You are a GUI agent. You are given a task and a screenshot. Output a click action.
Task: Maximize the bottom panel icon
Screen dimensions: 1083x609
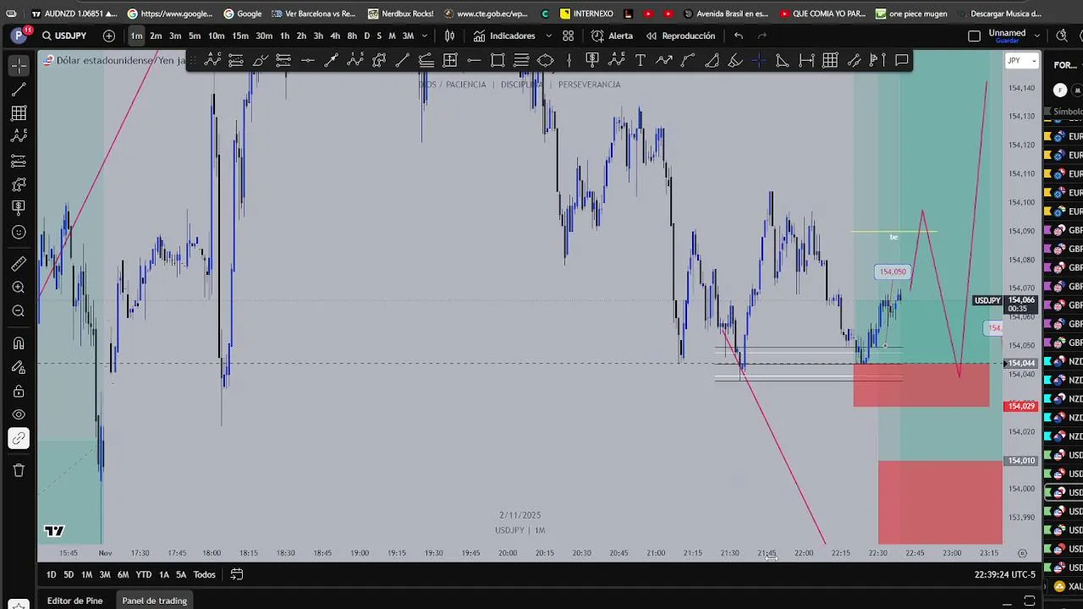(1030, 601)
